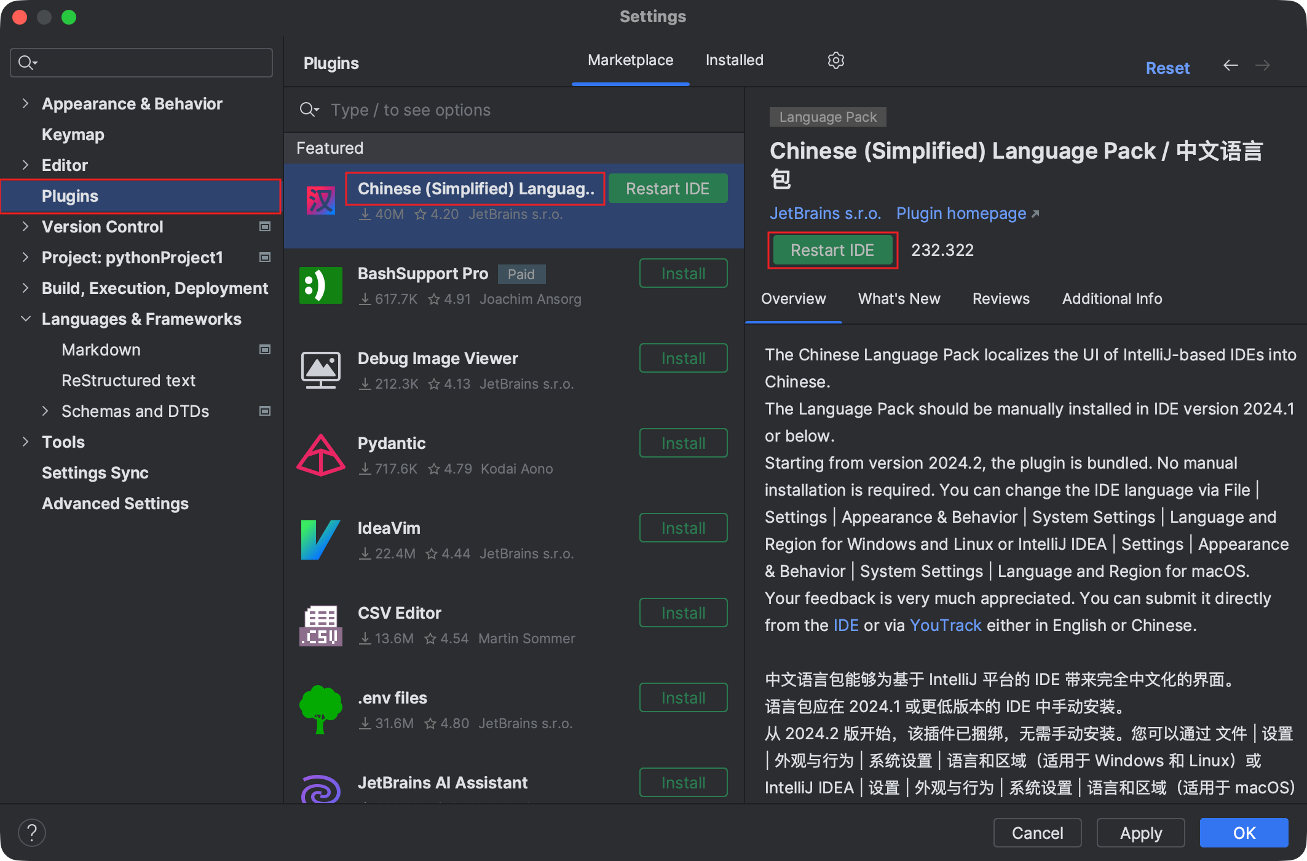Click the CSV Editor plugin icon
Viewport: 1307px width, 861px height.
click(x=321, y=625)
